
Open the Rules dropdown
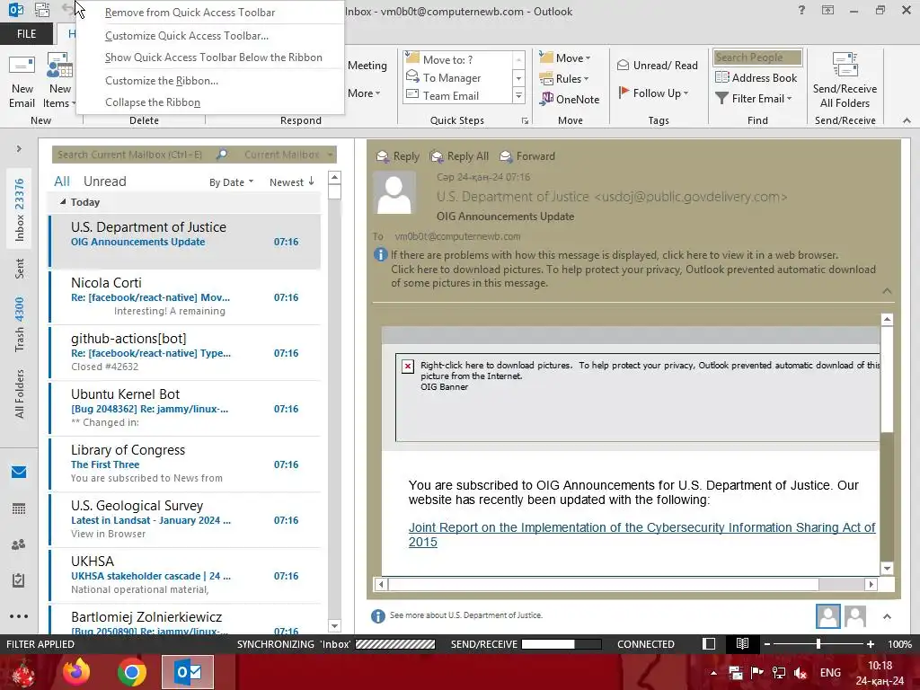564,79
